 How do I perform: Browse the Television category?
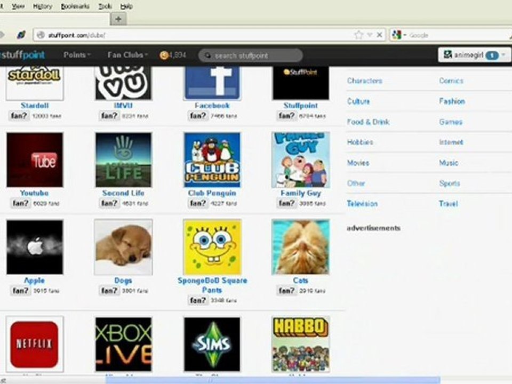coord(362,204)
